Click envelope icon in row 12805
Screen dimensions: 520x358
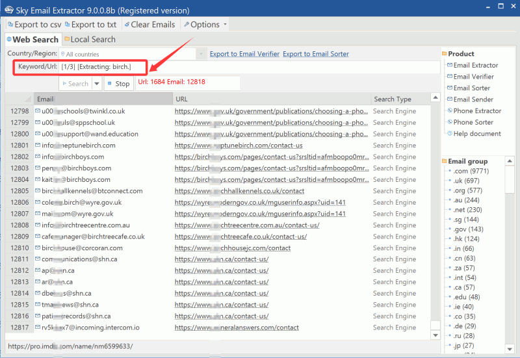[x=38, y=191]
